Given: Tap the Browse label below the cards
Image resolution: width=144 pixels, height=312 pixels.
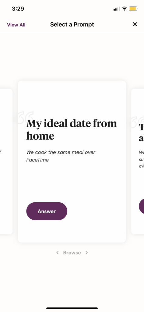Looking at the screenshot, I should tap(72, 253).
